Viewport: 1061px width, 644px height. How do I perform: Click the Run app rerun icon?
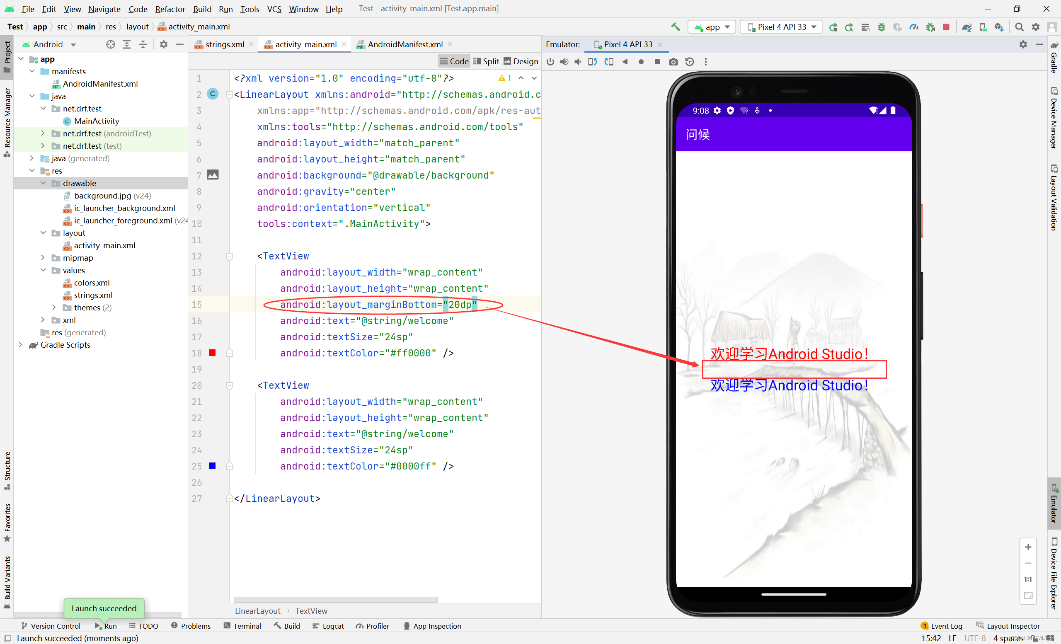click(x=833, y=27)
